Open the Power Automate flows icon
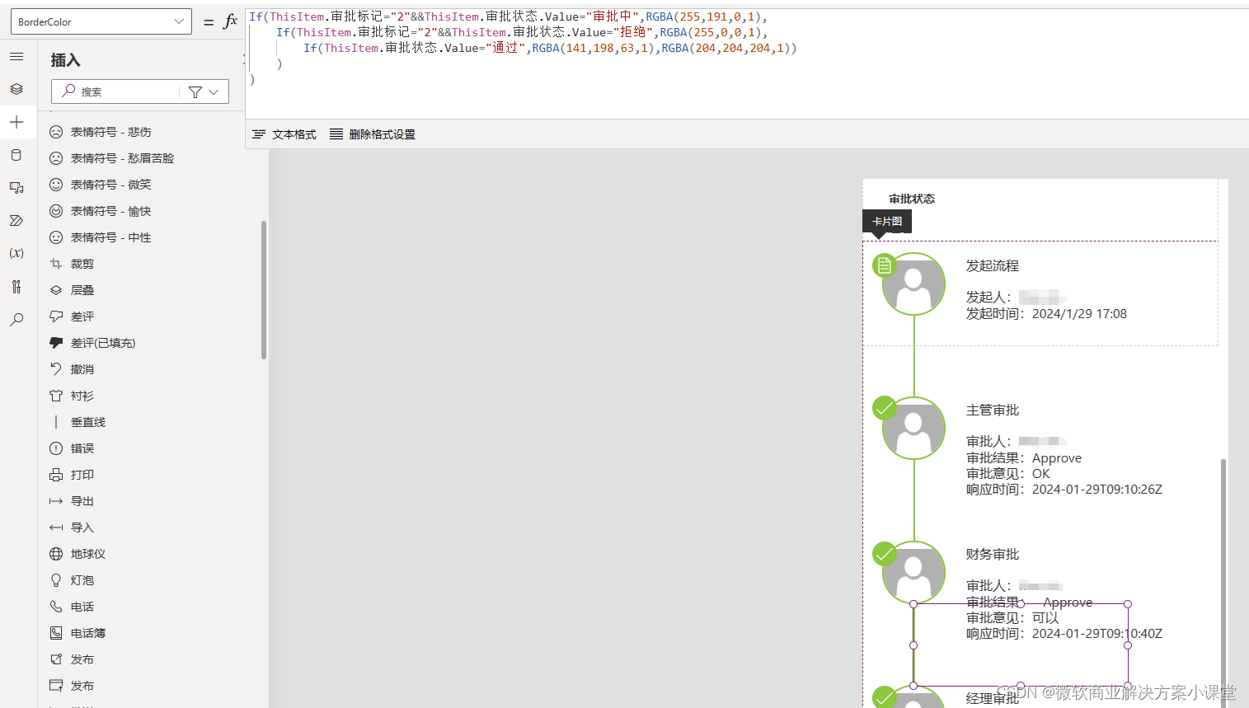Screen dimensions: 1249x708 pos(16,221)
